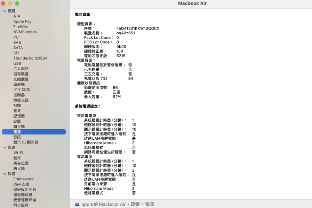Select 讀卡機 in the sidebar
This screenshot has width=312, height=208.
coord(19,127)
